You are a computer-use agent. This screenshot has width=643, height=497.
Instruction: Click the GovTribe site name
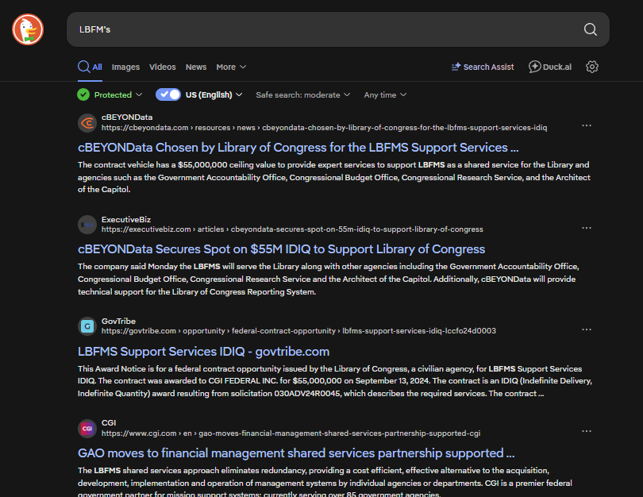coord(118,321)
